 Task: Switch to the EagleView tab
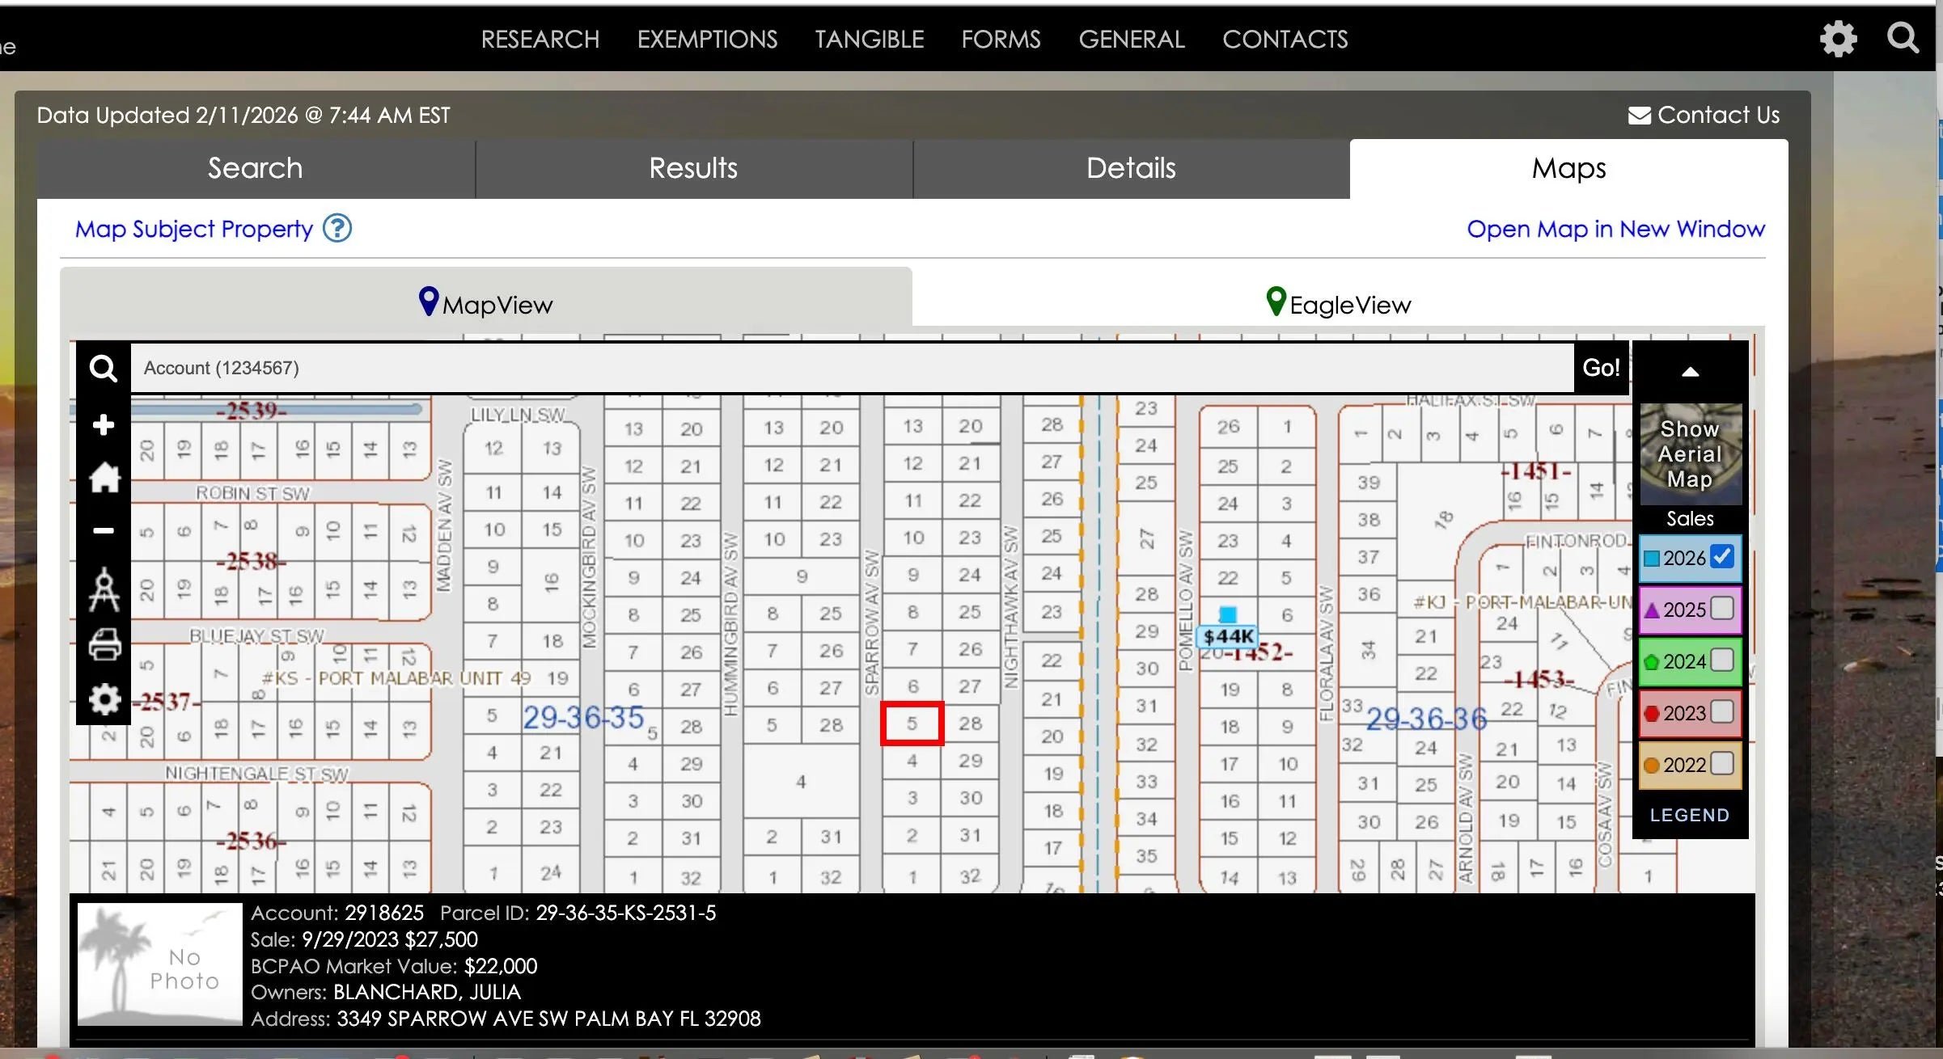tap(1339, 304)
